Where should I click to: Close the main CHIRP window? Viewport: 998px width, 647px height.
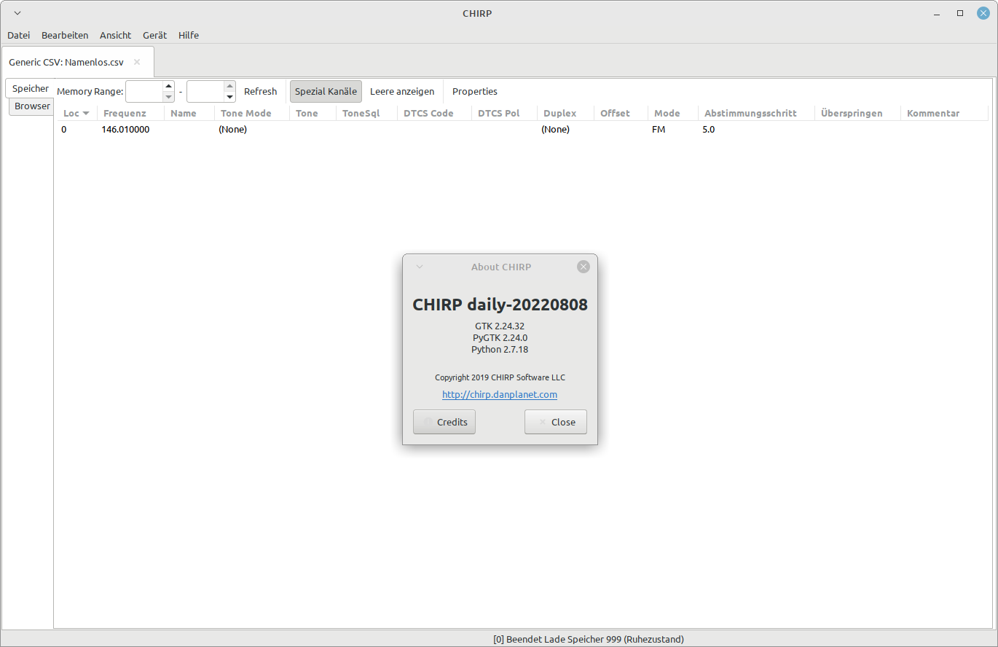983,13
